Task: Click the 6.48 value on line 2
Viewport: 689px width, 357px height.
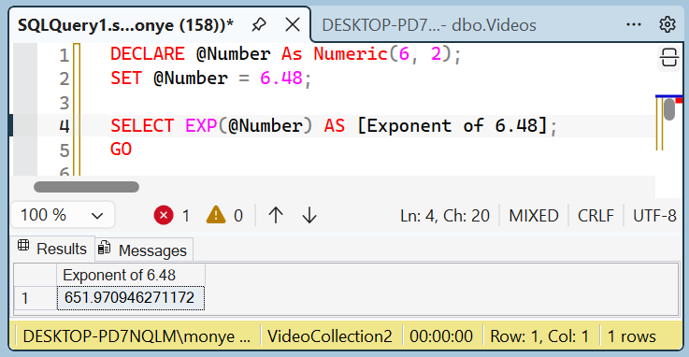Action: (281, 79)
